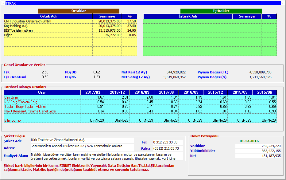Click the 2016/12 period column header
The height and width of the screenshot is (180, 286).
[x=118, y=92]
